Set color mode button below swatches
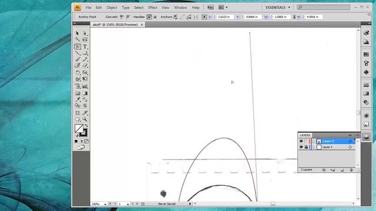Viewport: 376px width, 211px height. [x=76, y=141]
